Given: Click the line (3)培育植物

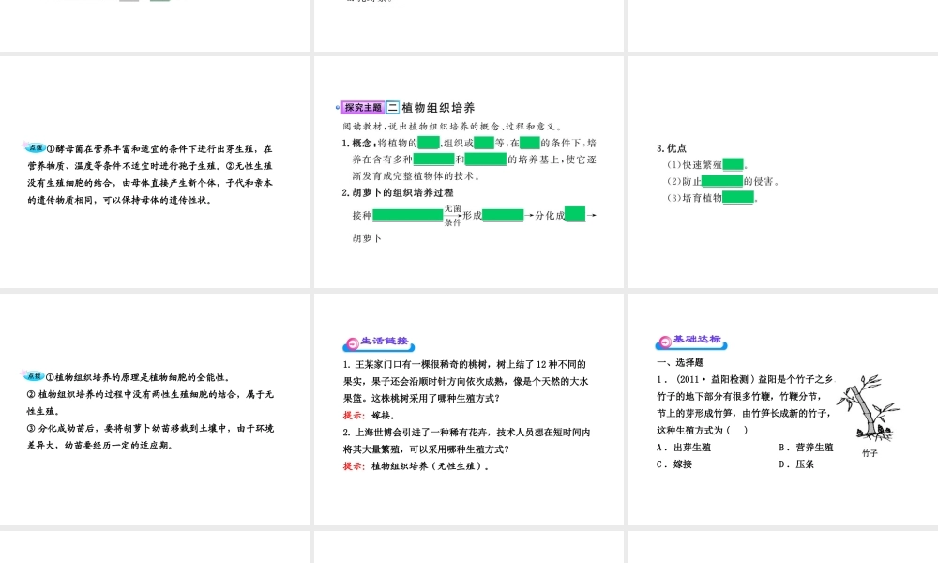Looking at the screenshot, I should click(713, 198).
